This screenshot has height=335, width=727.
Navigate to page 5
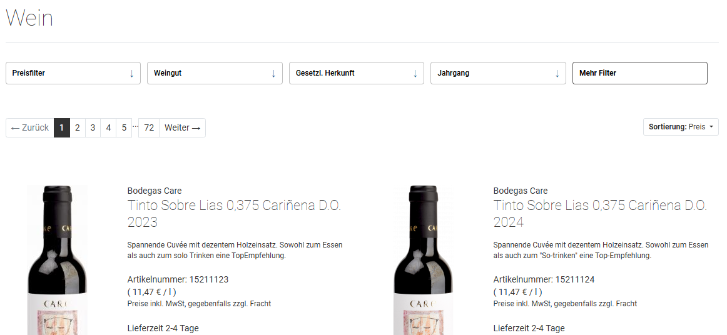tap(124, 127)
